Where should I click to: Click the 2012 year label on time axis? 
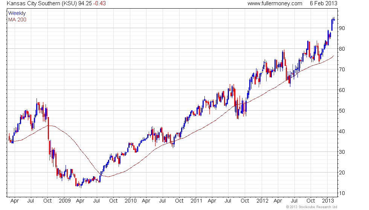pyautogui.click(x=262, y=201)
